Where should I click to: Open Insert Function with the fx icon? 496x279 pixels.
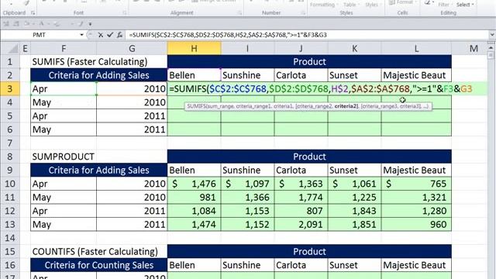(119, 35)
